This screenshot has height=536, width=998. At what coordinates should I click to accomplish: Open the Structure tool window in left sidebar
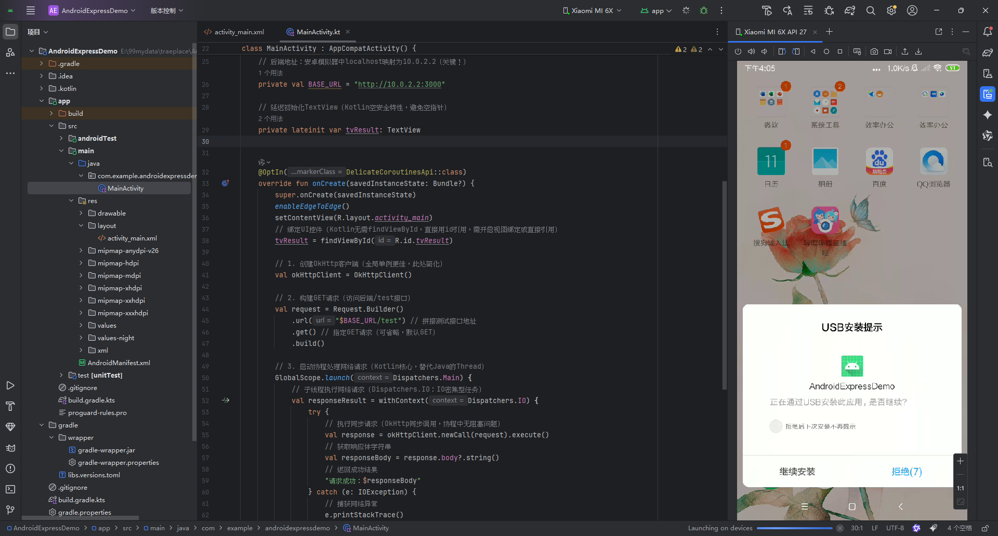pyautogui.click(x=10, y=52)
